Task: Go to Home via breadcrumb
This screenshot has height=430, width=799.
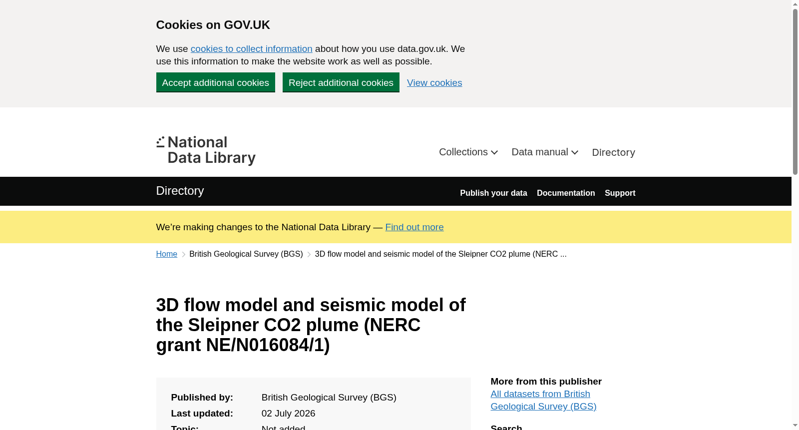Action: pos(167,254)
